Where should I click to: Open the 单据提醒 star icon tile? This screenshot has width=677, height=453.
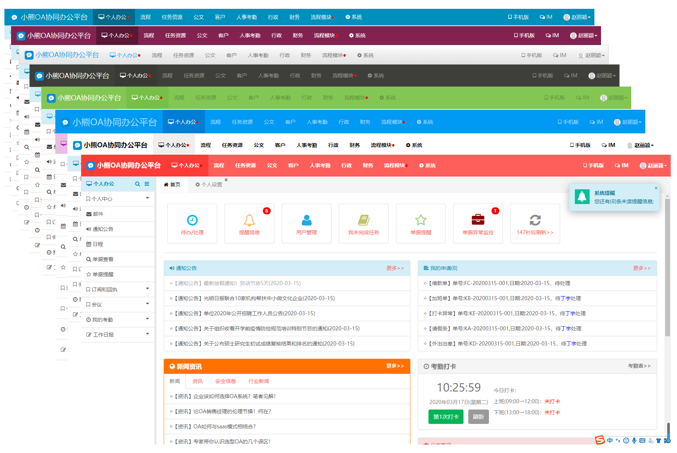pos(421,224)
